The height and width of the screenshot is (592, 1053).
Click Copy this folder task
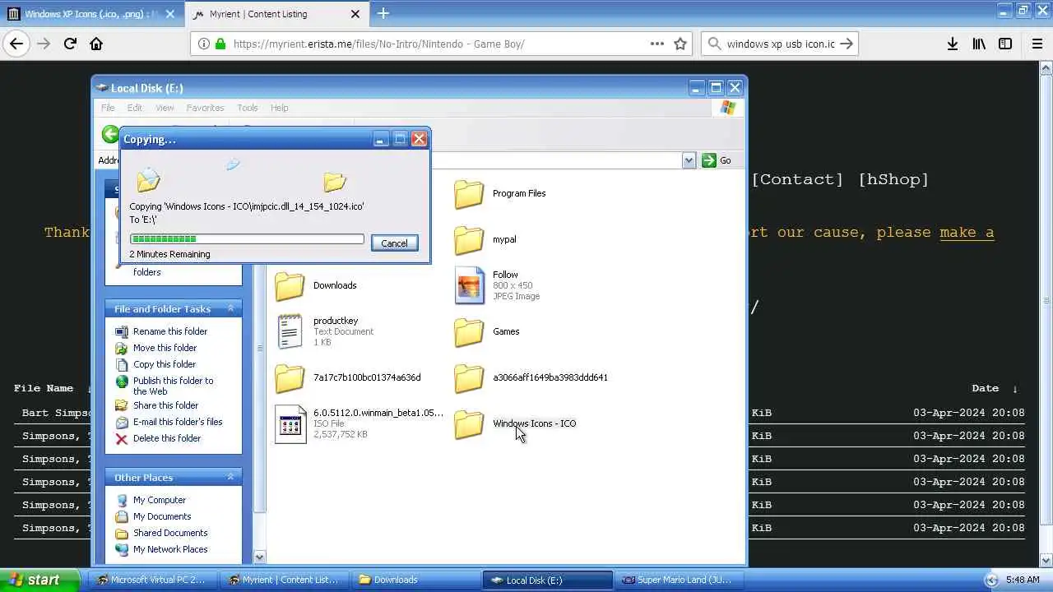click(165, 364)
